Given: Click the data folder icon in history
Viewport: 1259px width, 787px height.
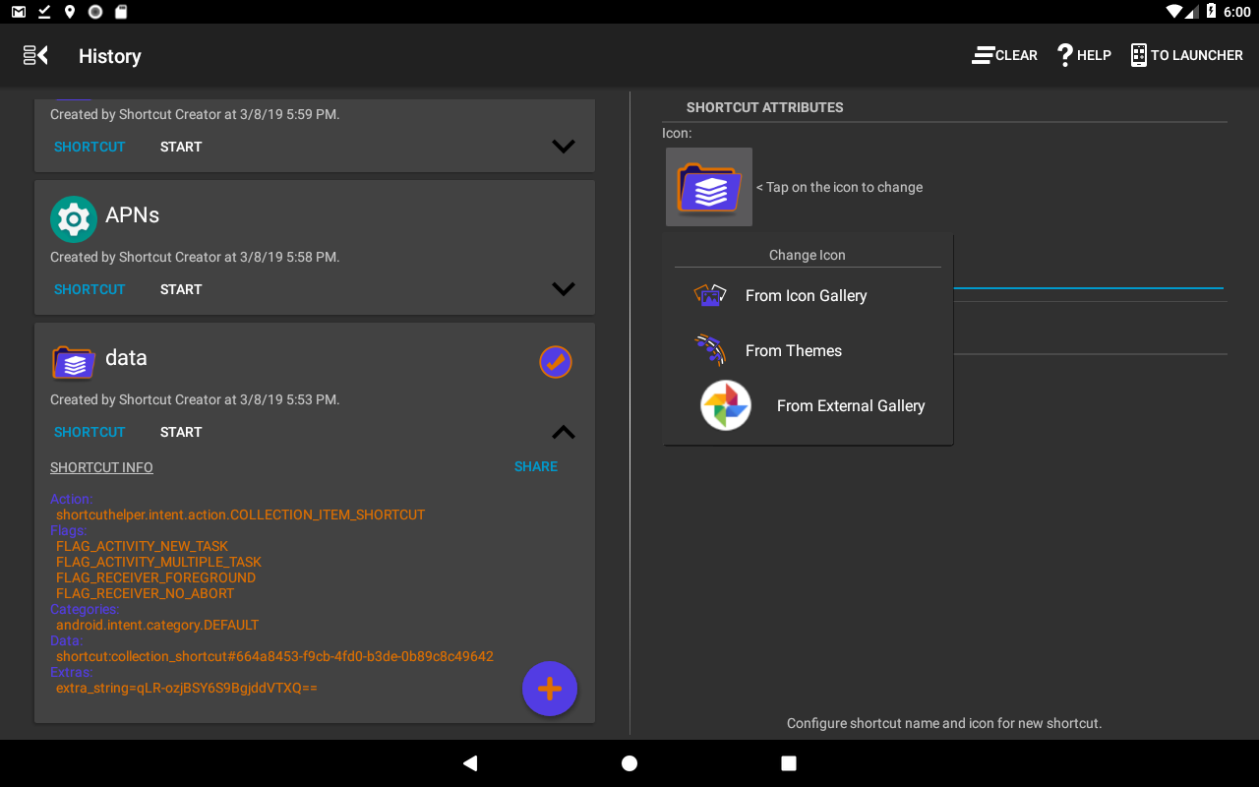Looking at the screenshot, I should point(74,362).
